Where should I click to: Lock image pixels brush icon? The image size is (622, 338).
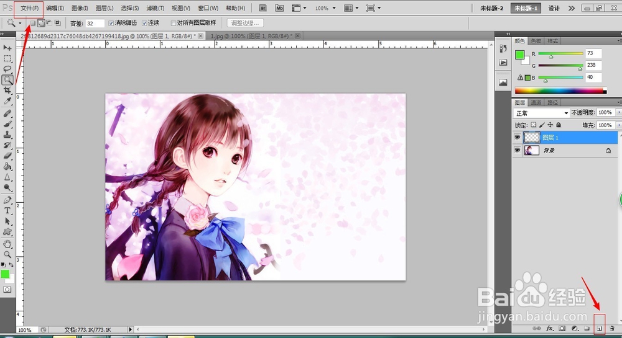coord(542,125)
